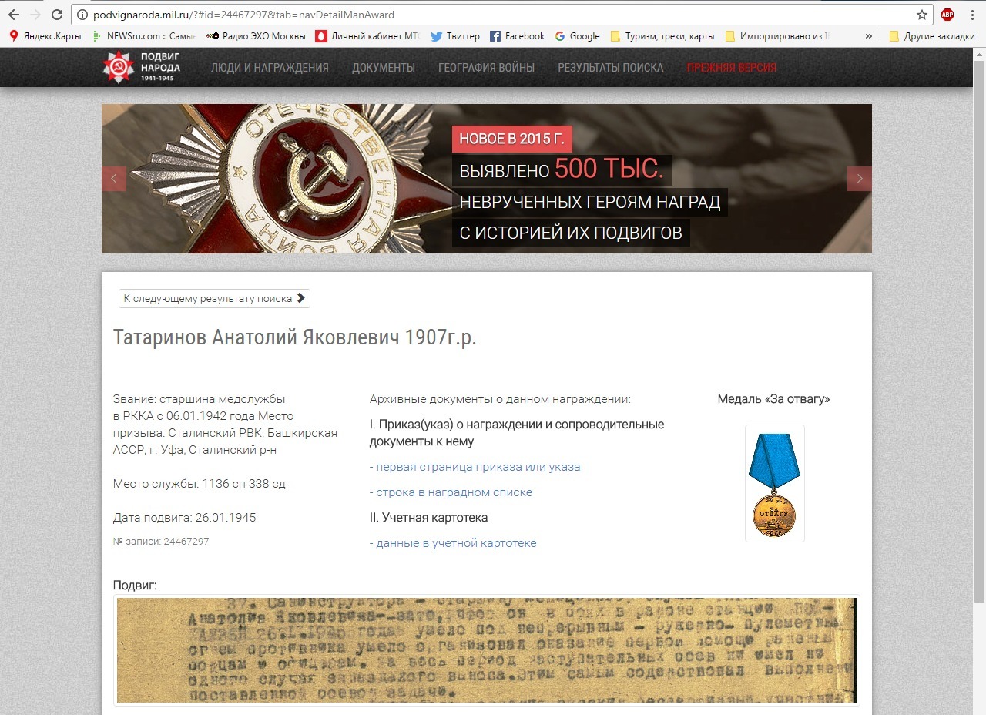Open данные в учетной картотеке link
The height and width of the screenshot is (715, 986).
(453, 543)
